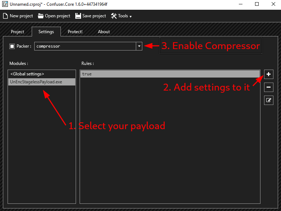
Task: Click the Tools wrench icon
Action: tap(114, 16)
